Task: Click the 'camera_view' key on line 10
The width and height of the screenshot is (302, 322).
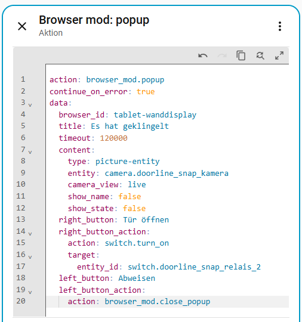Action: pos(93,185)
